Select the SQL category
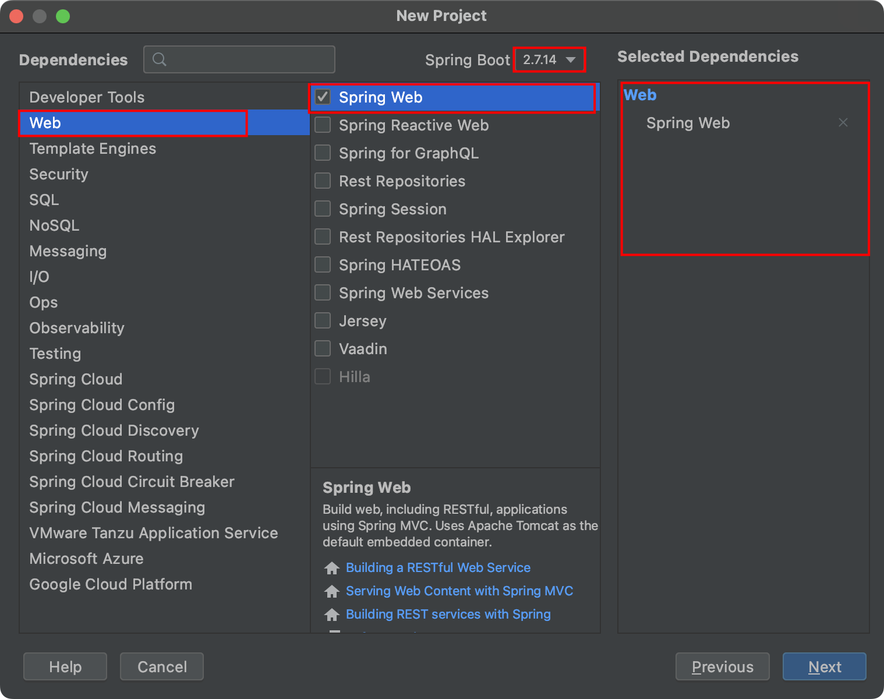884x699 pixels. (164, 200)
